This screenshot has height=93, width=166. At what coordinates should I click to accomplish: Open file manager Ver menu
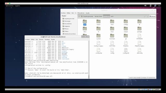click(x=73, y=13)
